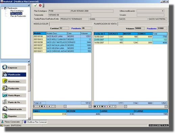This screenshot has height=133, width=175.
Task: Select the 23/05/2007 date row
Action: 130,40
